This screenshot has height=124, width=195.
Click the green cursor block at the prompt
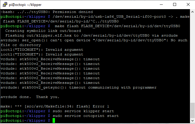[x=54, y=121]
